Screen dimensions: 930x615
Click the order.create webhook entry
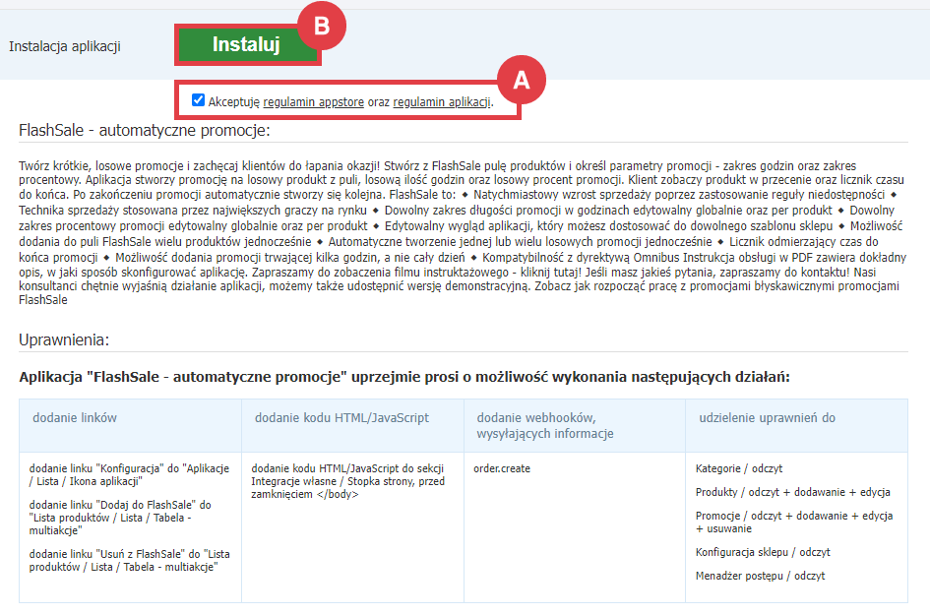tap(502, 468)
